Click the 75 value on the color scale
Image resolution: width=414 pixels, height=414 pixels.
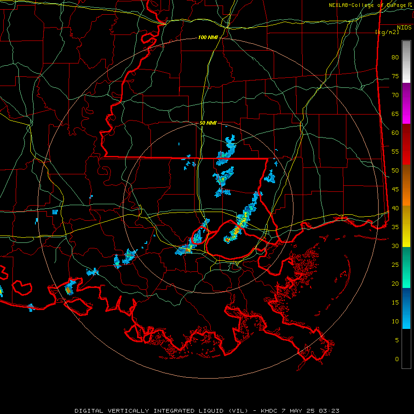point(395,76)
